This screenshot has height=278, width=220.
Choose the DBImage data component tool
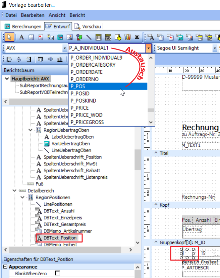(189, 37)
